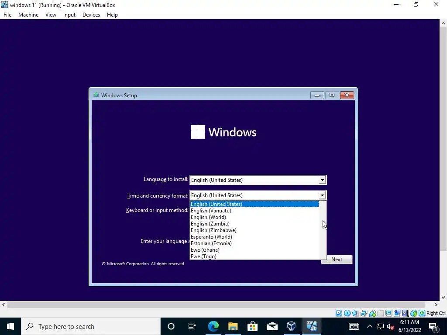Close the Windows Setup dialog
Screen dimensions: 447x335
coord(347,95)
